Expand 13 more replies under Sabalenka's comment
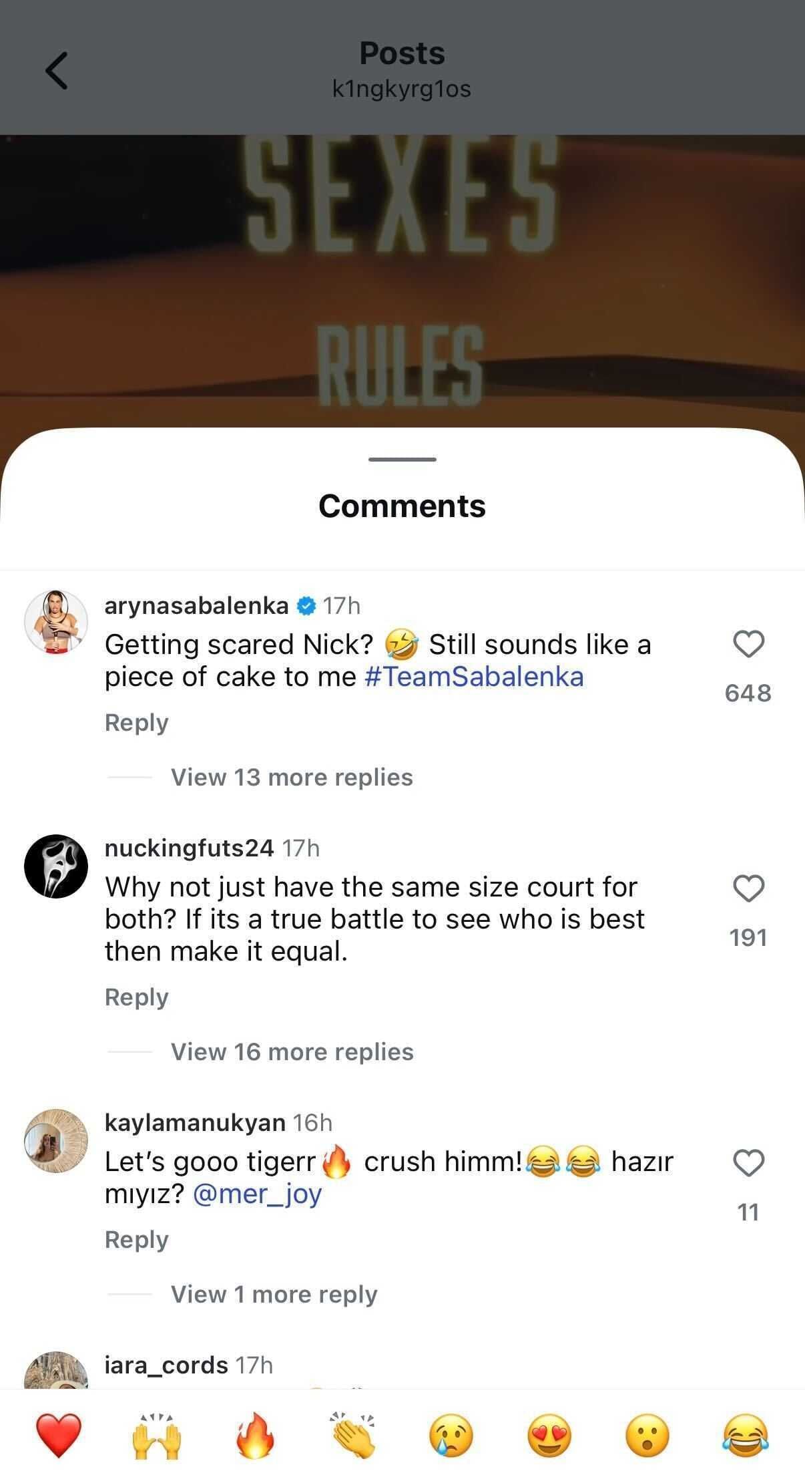 point(292,777)
